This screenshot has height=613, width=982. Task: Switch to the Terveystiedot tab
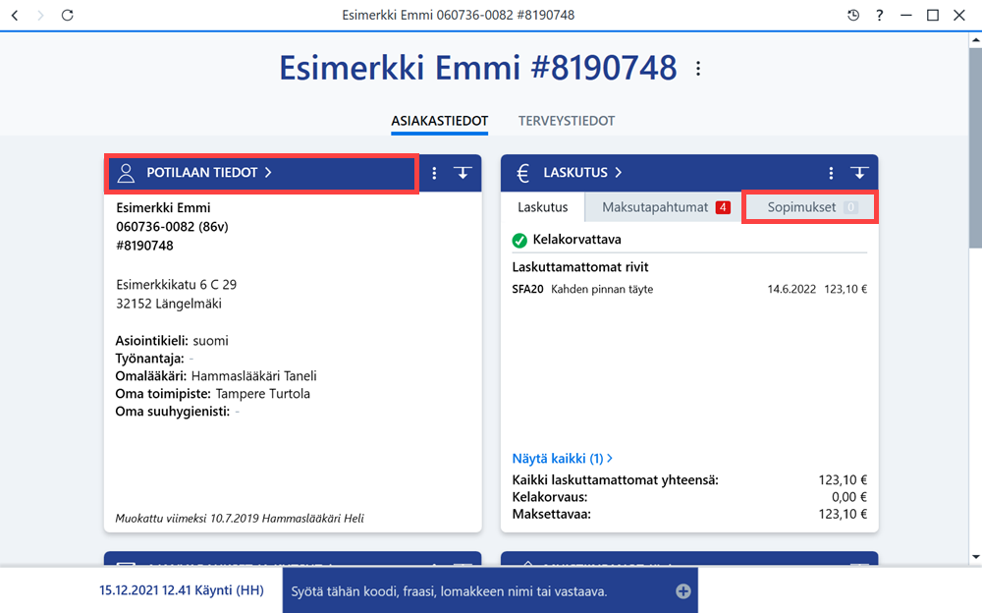tap(567, 121)
